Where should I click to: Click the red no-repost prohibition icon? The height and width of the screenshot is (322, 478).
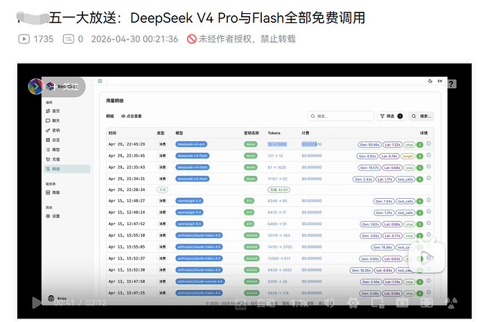191,39
